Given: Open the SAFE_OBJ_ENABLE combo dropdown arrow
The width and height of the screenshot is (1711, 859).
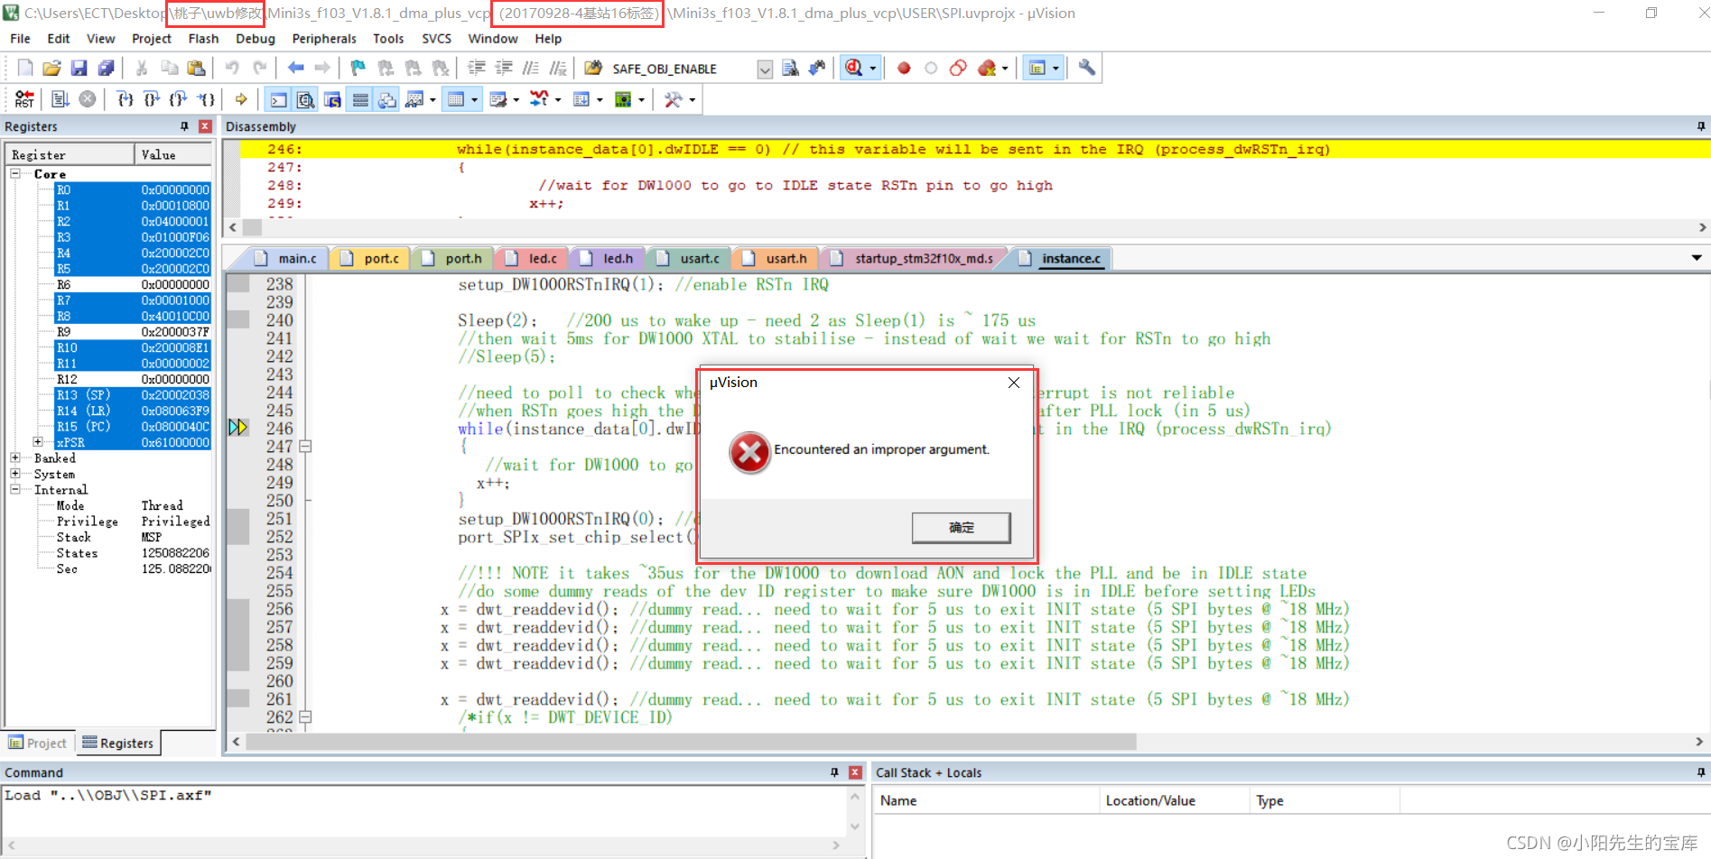Looking at the screenshot, I should [765, 69].
